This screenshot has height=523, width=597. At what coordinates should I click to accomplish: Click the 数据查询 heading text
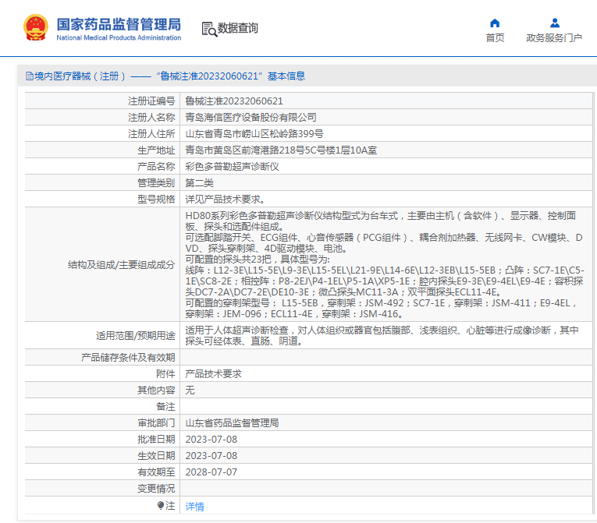pyautogui.click(x=237, y=29)
